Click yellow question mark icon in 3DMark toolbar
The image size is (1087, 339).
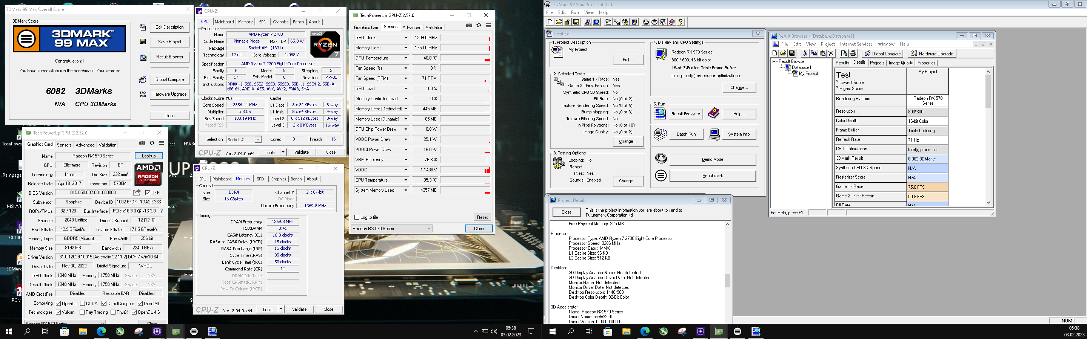point(680,22)
